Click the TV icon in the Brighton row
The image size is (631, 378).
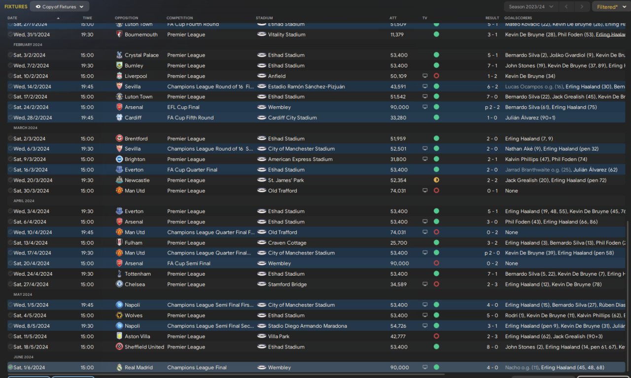click(x=425, y=159)
